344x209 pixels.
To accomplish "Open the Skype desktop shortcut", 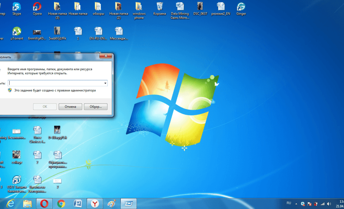I will click(x=17, y=7).
